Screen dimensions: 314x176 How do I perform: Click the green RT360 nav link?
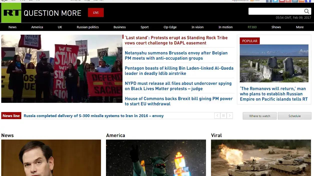pos(252,27)
